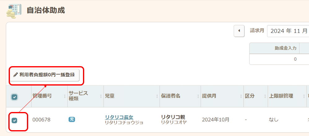Click the sort arrows in 児童 column

157,96
